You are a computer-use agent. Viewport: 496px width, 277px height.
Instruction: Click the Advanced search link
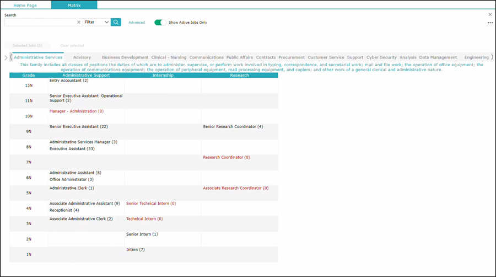pos(137,23)
